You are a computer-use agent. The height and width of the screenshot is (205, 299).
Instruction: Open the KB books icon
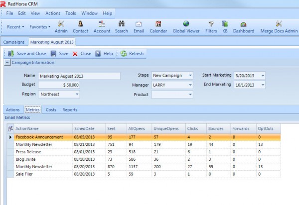pos(225,24)
